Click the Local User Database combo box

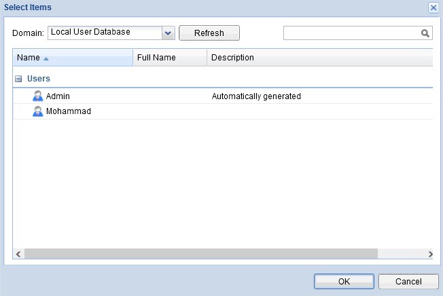105,33
